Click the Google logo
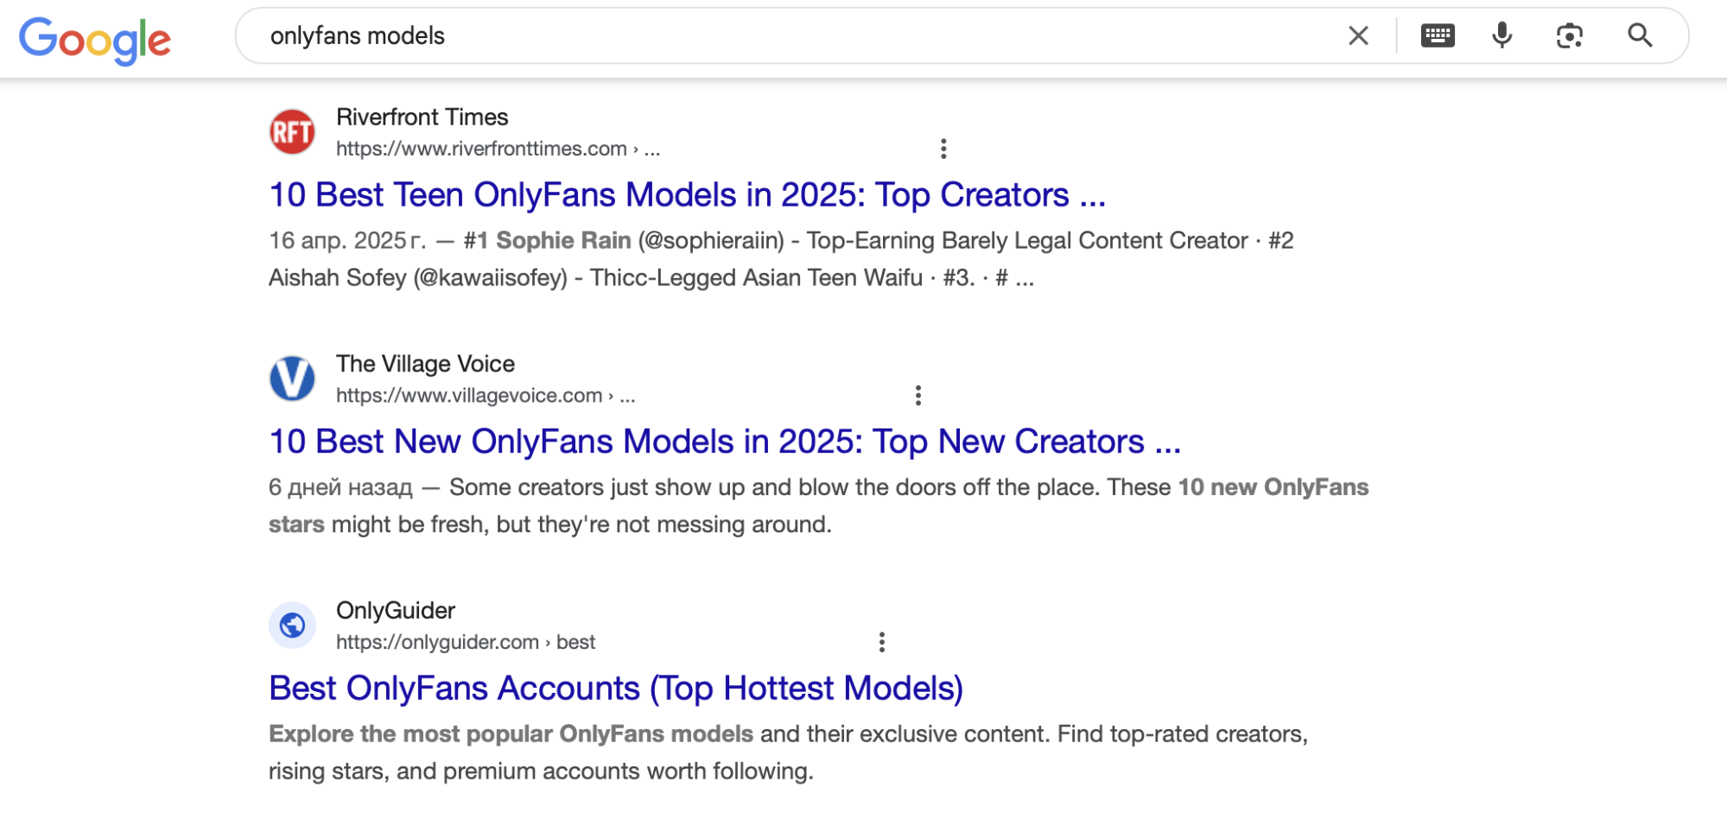The height and width of the screenshot is (832, 1727). pyautogui.click(x=95, y=39)
